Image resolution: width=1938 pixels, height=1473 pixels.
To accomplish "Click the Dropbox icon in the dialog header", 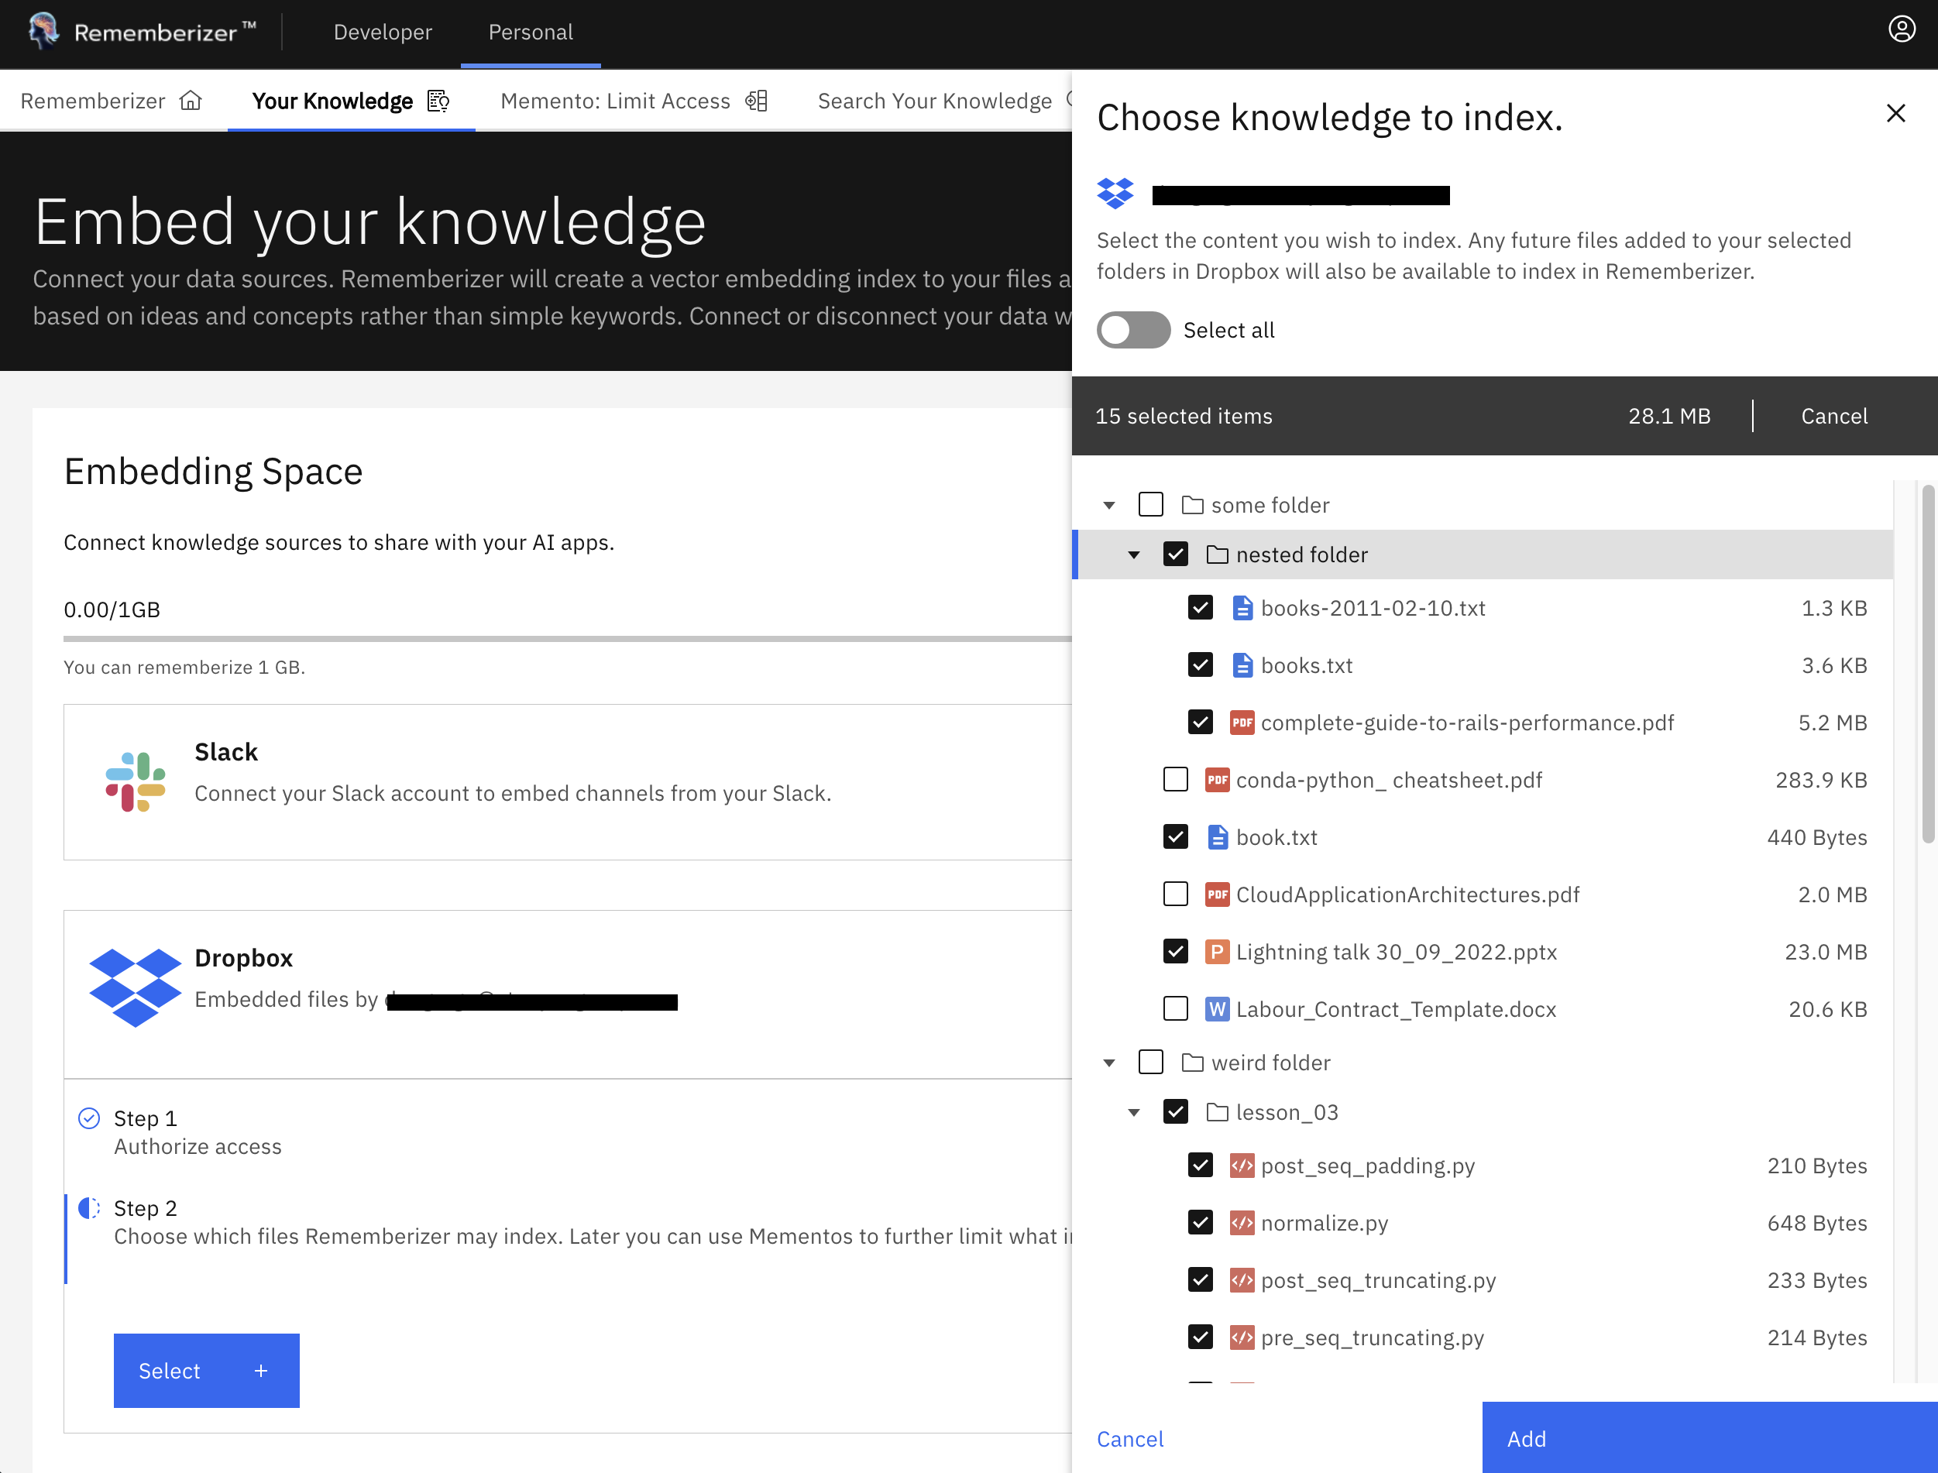I will click(x=1115, y=192).
